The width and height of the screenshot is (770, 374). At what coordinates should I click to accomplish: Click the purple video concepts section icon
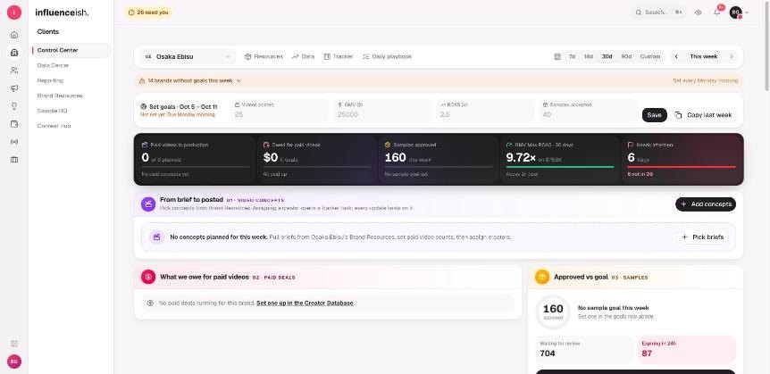pyautogui.click(x=148, y=204)
